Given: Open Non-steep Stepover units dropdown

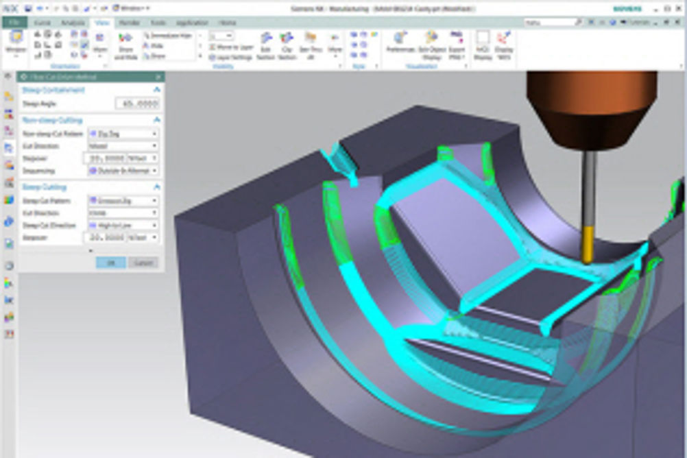Looking at the screenshot, I should click(143, 158).
